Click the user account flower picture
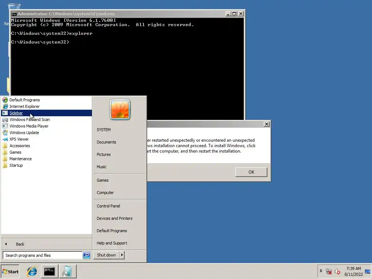 (x=120, y=110)
